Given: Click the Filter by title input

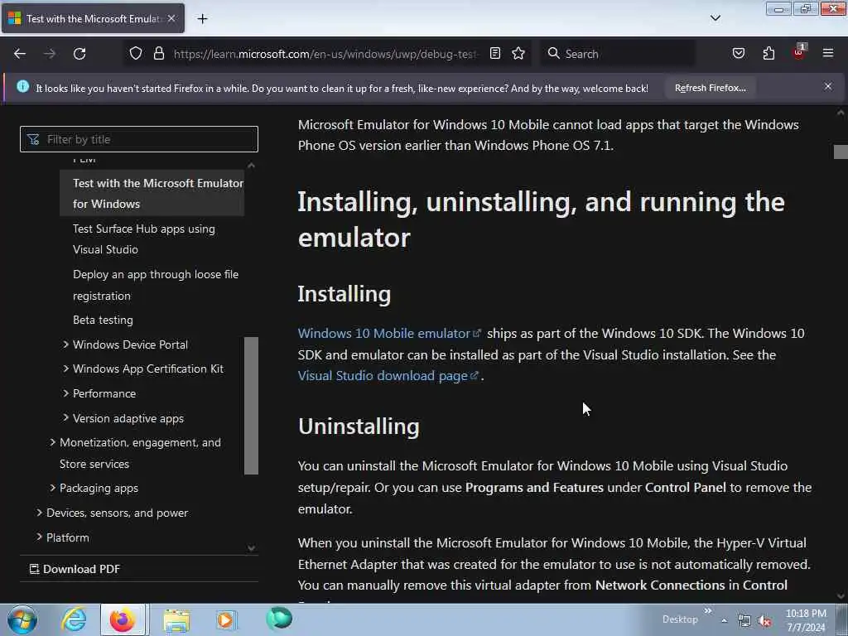Looking at the screenshot, I should coord(139,139).
